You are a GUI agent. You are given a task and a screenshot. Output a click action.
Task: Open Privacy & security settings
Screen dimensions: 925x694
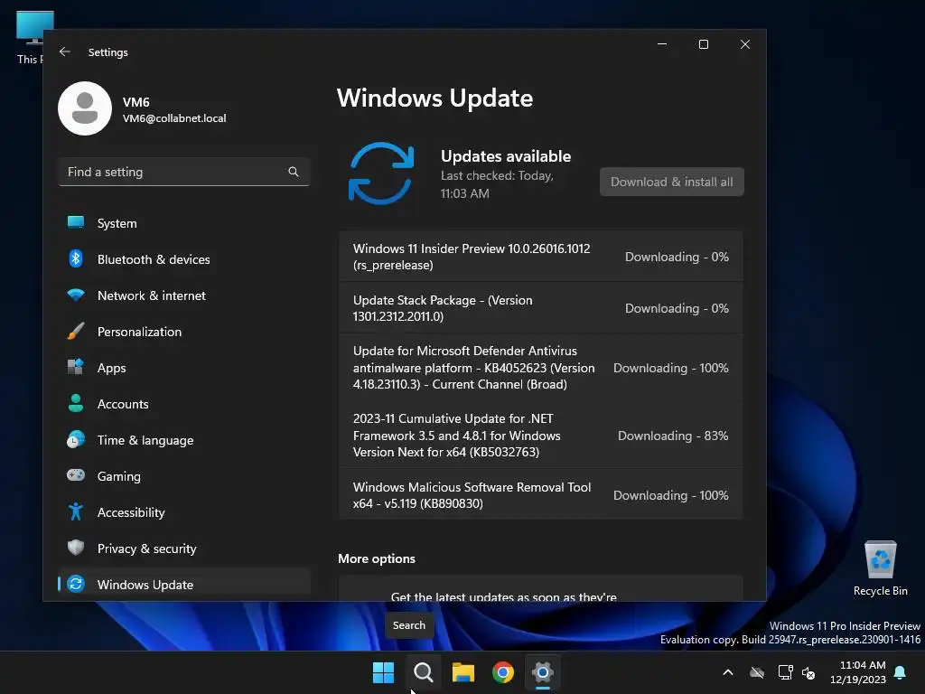click(184, 549)
